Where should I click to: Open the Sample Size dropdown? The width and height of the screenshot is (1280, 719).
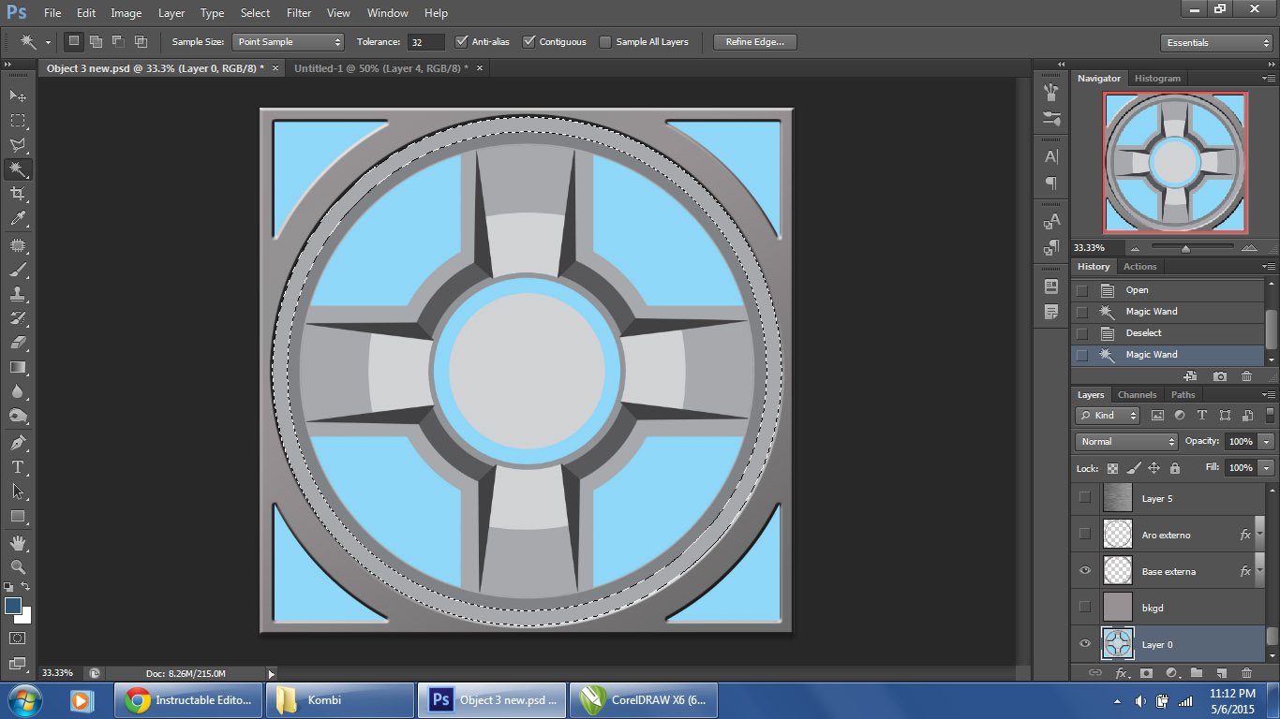click(288, 42)
